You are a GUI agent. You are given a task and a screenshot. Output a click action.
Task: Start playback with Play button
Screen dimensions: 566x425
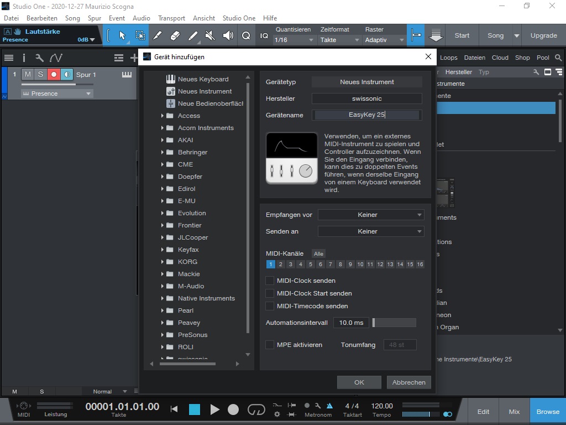coord(215,409)
